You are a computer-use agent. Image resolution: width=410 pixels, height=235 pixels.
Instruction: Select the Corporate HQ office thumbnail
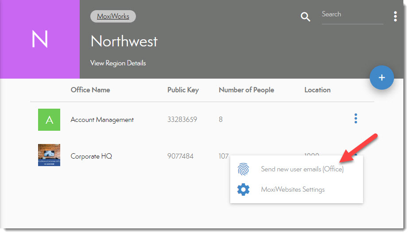click(49, 155)
